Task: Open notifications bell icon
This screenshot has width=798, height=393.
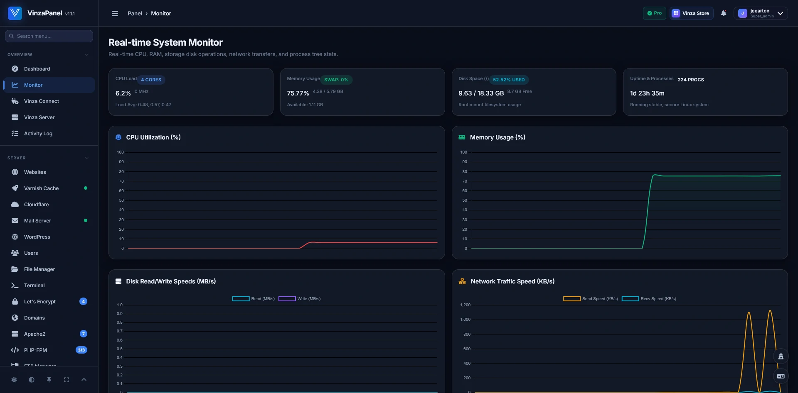Action: click(724, 13)
